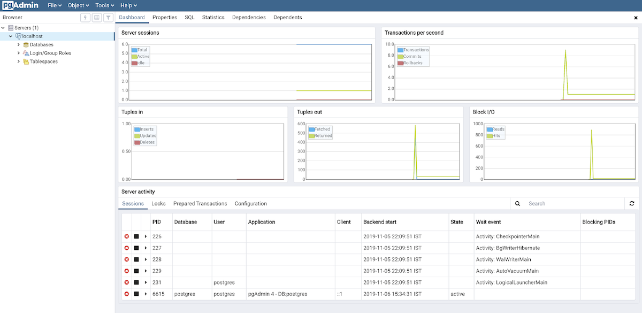This screenshot has height=313, width=642.
Task: Cancel active query for PID 6615
Action: point(136,294)
